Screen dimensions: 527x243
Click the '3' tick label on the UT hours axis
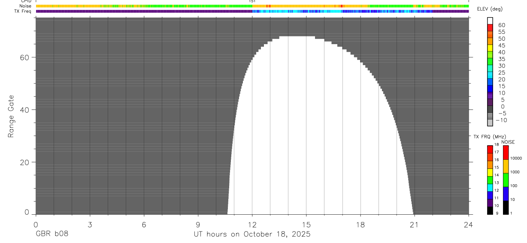90,224
